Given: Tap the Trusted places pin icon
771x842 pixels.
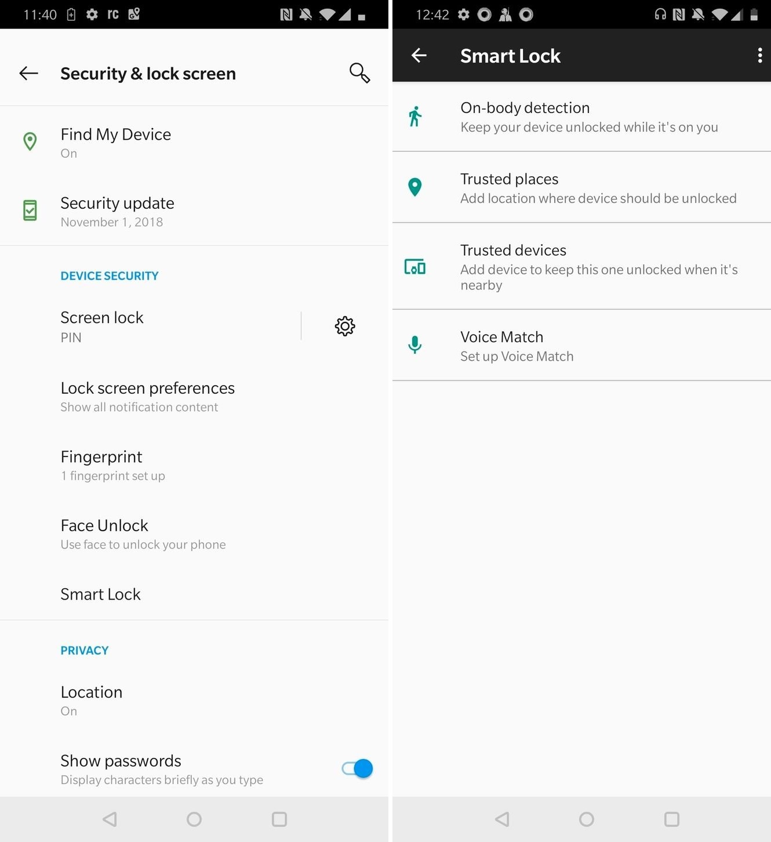Looking at the screenshot, I should [x=414, y=187].
